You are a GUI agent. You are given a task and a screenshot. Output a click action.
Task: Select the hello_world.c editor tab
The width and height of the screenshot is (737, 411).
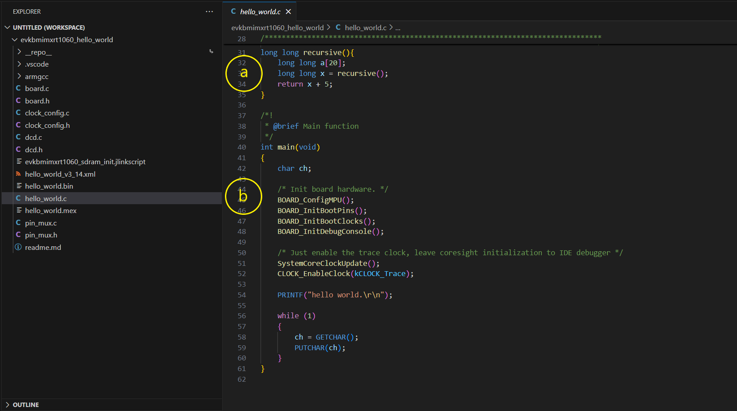[x=260, y=11]
